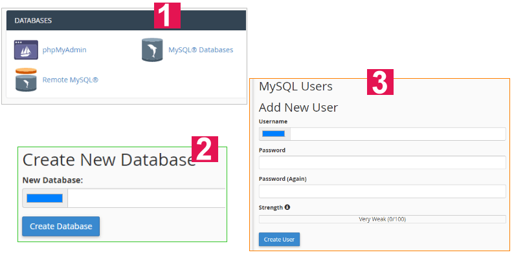Click the MySQL Users heading
The height and width of the screenshot is (257, 514).
(296, 87)
